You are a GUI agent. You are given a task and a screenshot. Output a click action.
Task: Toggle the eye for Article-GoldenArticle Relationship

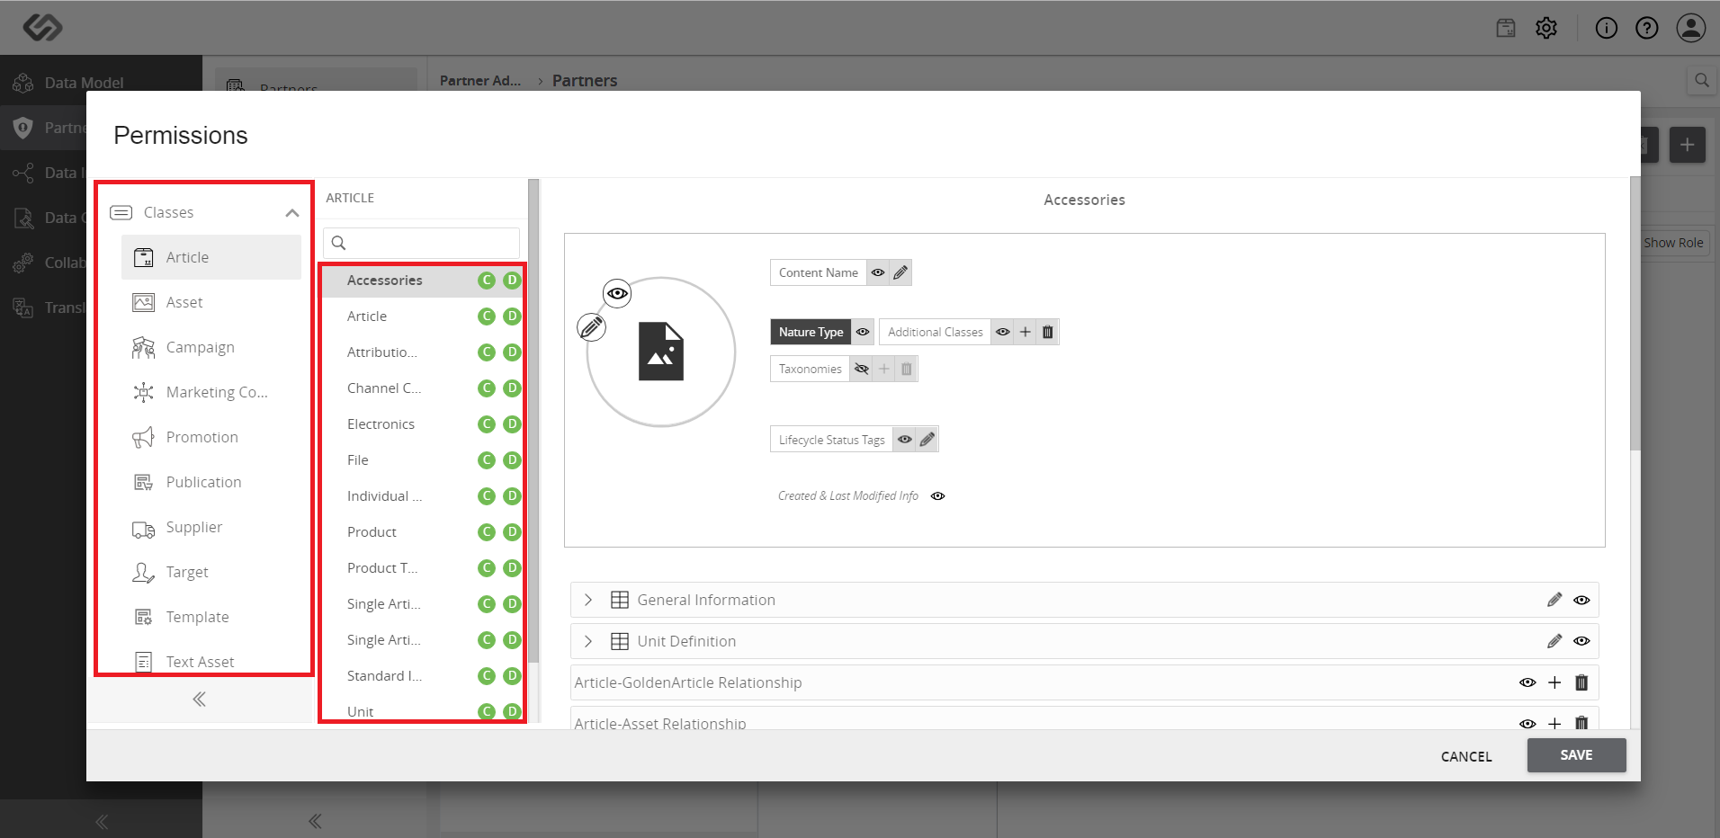tap(1527, 682)
